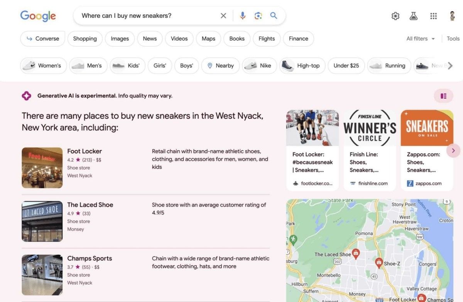Switch to the News tab

pyautogui.click(x=150, y=38)
